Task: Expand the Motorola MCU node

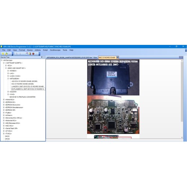Action: [x=4, y=120]
